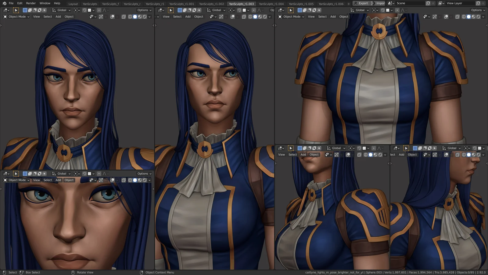Open the Add menu in the viewport header

coord(58,17)
